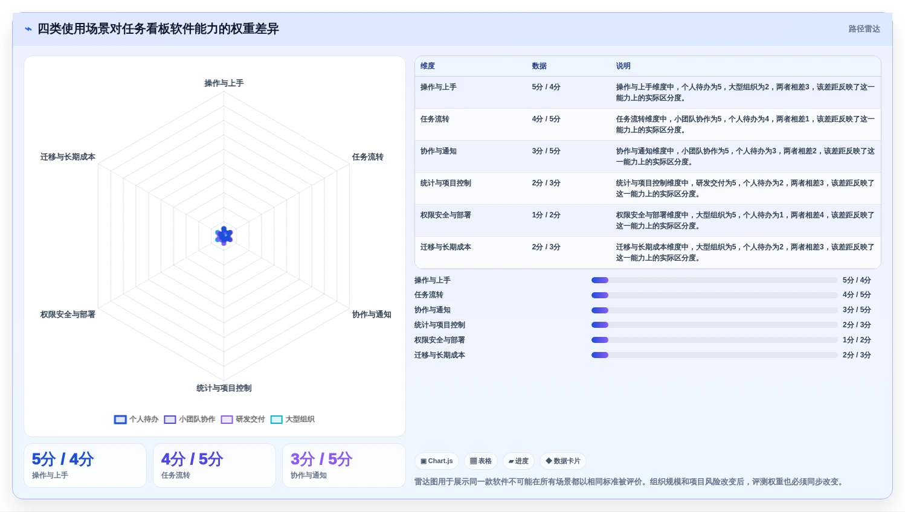Viewport: 905px width, 512px height.
Task: Click the 协作与通知 radar axis label
Action: click(x=372, y=315)
